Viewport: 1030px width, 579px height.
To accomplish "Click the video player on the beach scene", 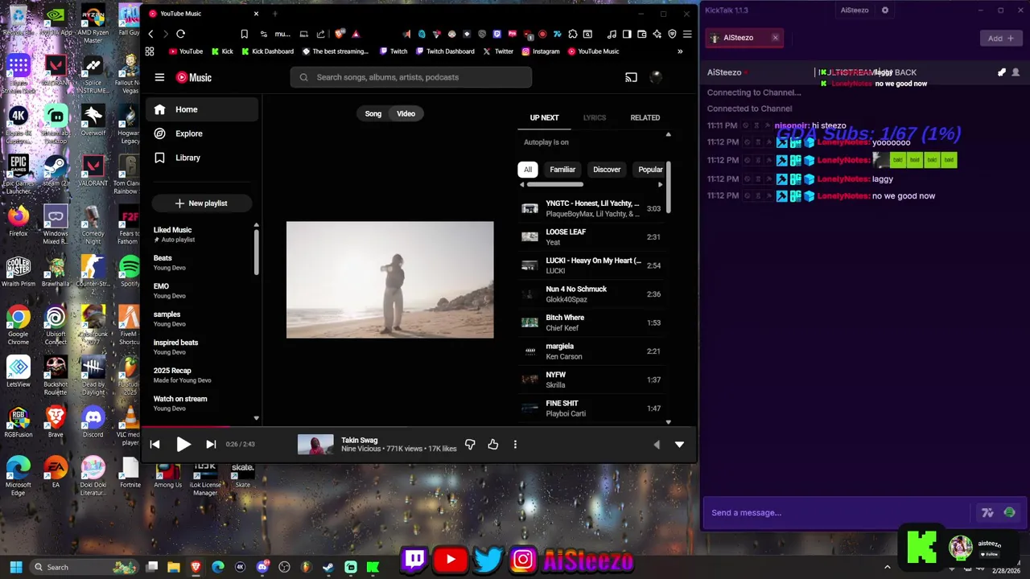I will 390,280.
